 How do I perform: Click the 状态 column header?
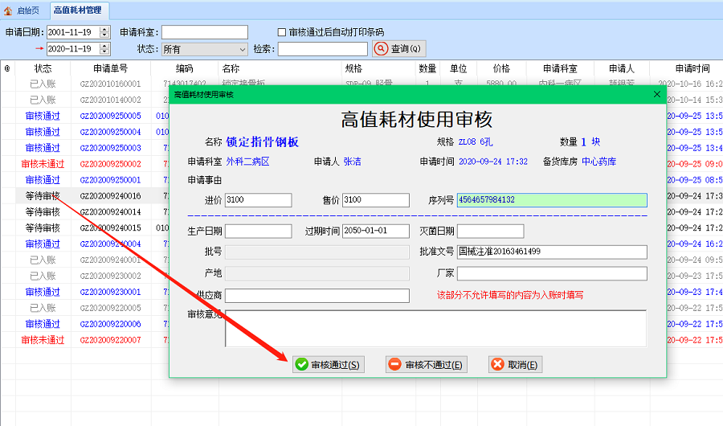[43, 68]
